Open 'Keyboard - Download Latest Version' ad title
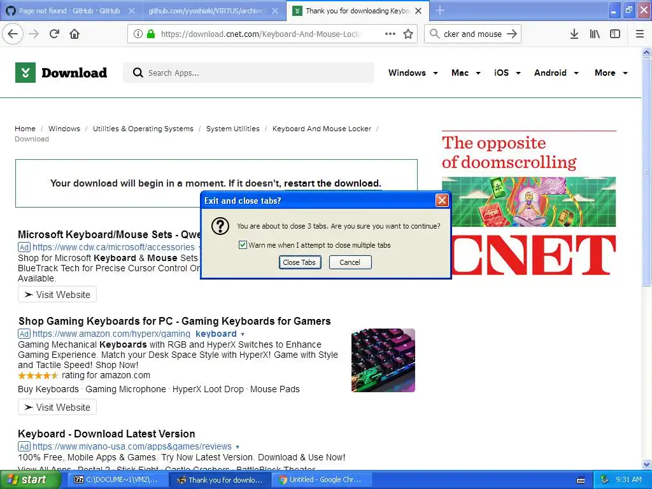 pos(106,434)
